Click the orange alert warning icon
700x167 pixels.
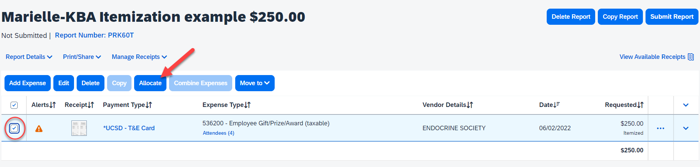[39, 129]
